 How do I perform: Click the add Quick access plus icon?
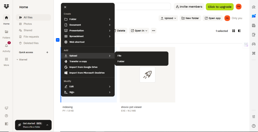(x=47, y=52)
